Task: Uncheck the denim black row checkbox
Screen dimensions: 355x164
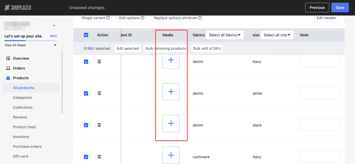Action: click(86, 125)
